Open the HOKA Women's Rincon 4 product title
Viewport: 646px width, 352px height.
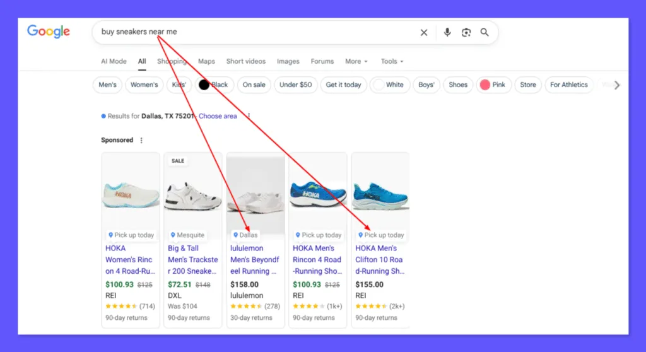coord(130,260)
